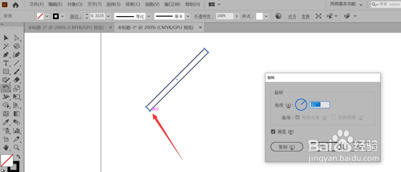Image resolution: width=401 pixels, height=172 pixels.
Task: Open the graphic style dropdown
Action: tap(266, 16)
